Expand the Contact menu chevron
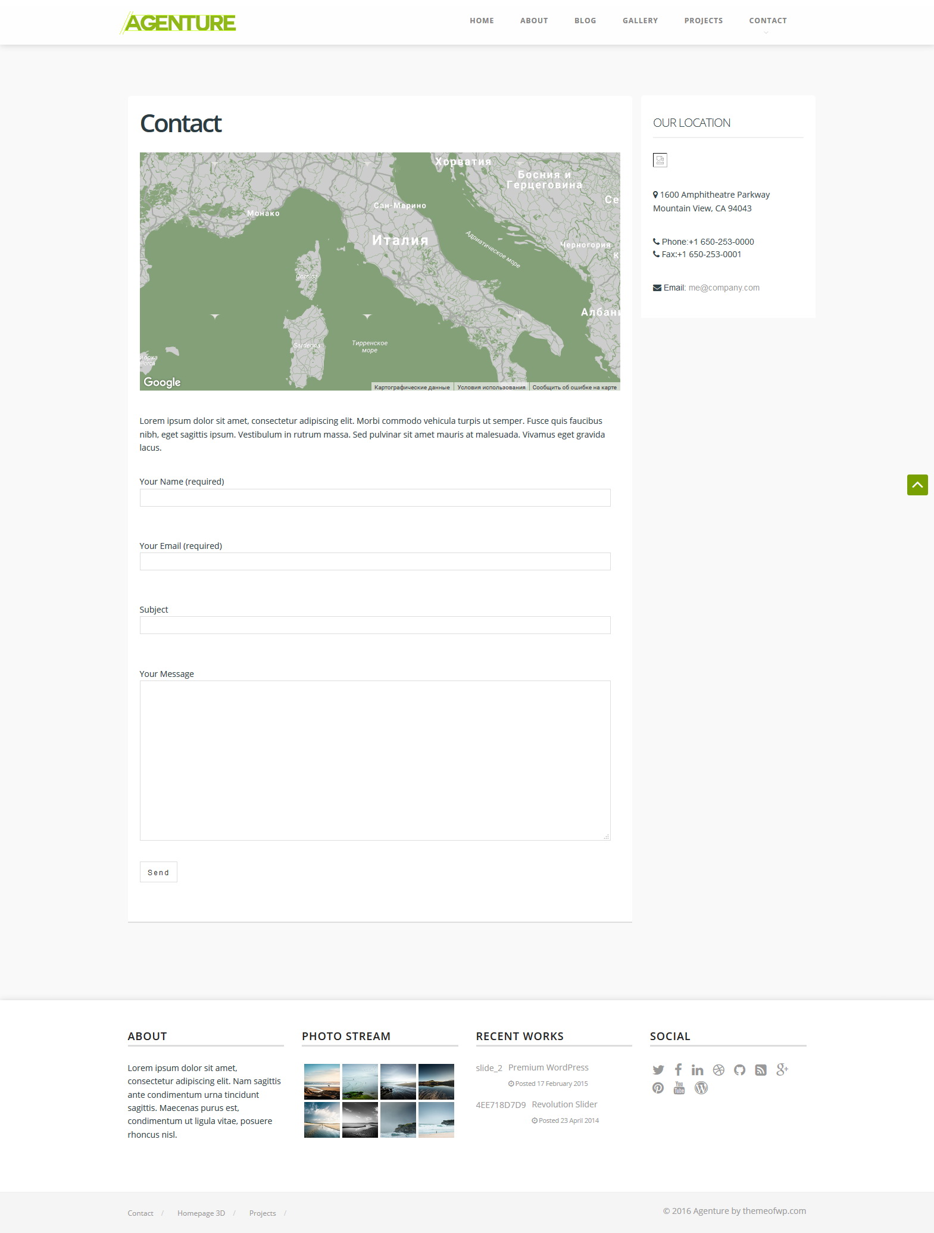This screenshot has height=1233, width=934. [x=766, y=33]
